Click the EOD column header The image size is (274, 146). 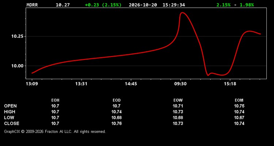(117, 100)
